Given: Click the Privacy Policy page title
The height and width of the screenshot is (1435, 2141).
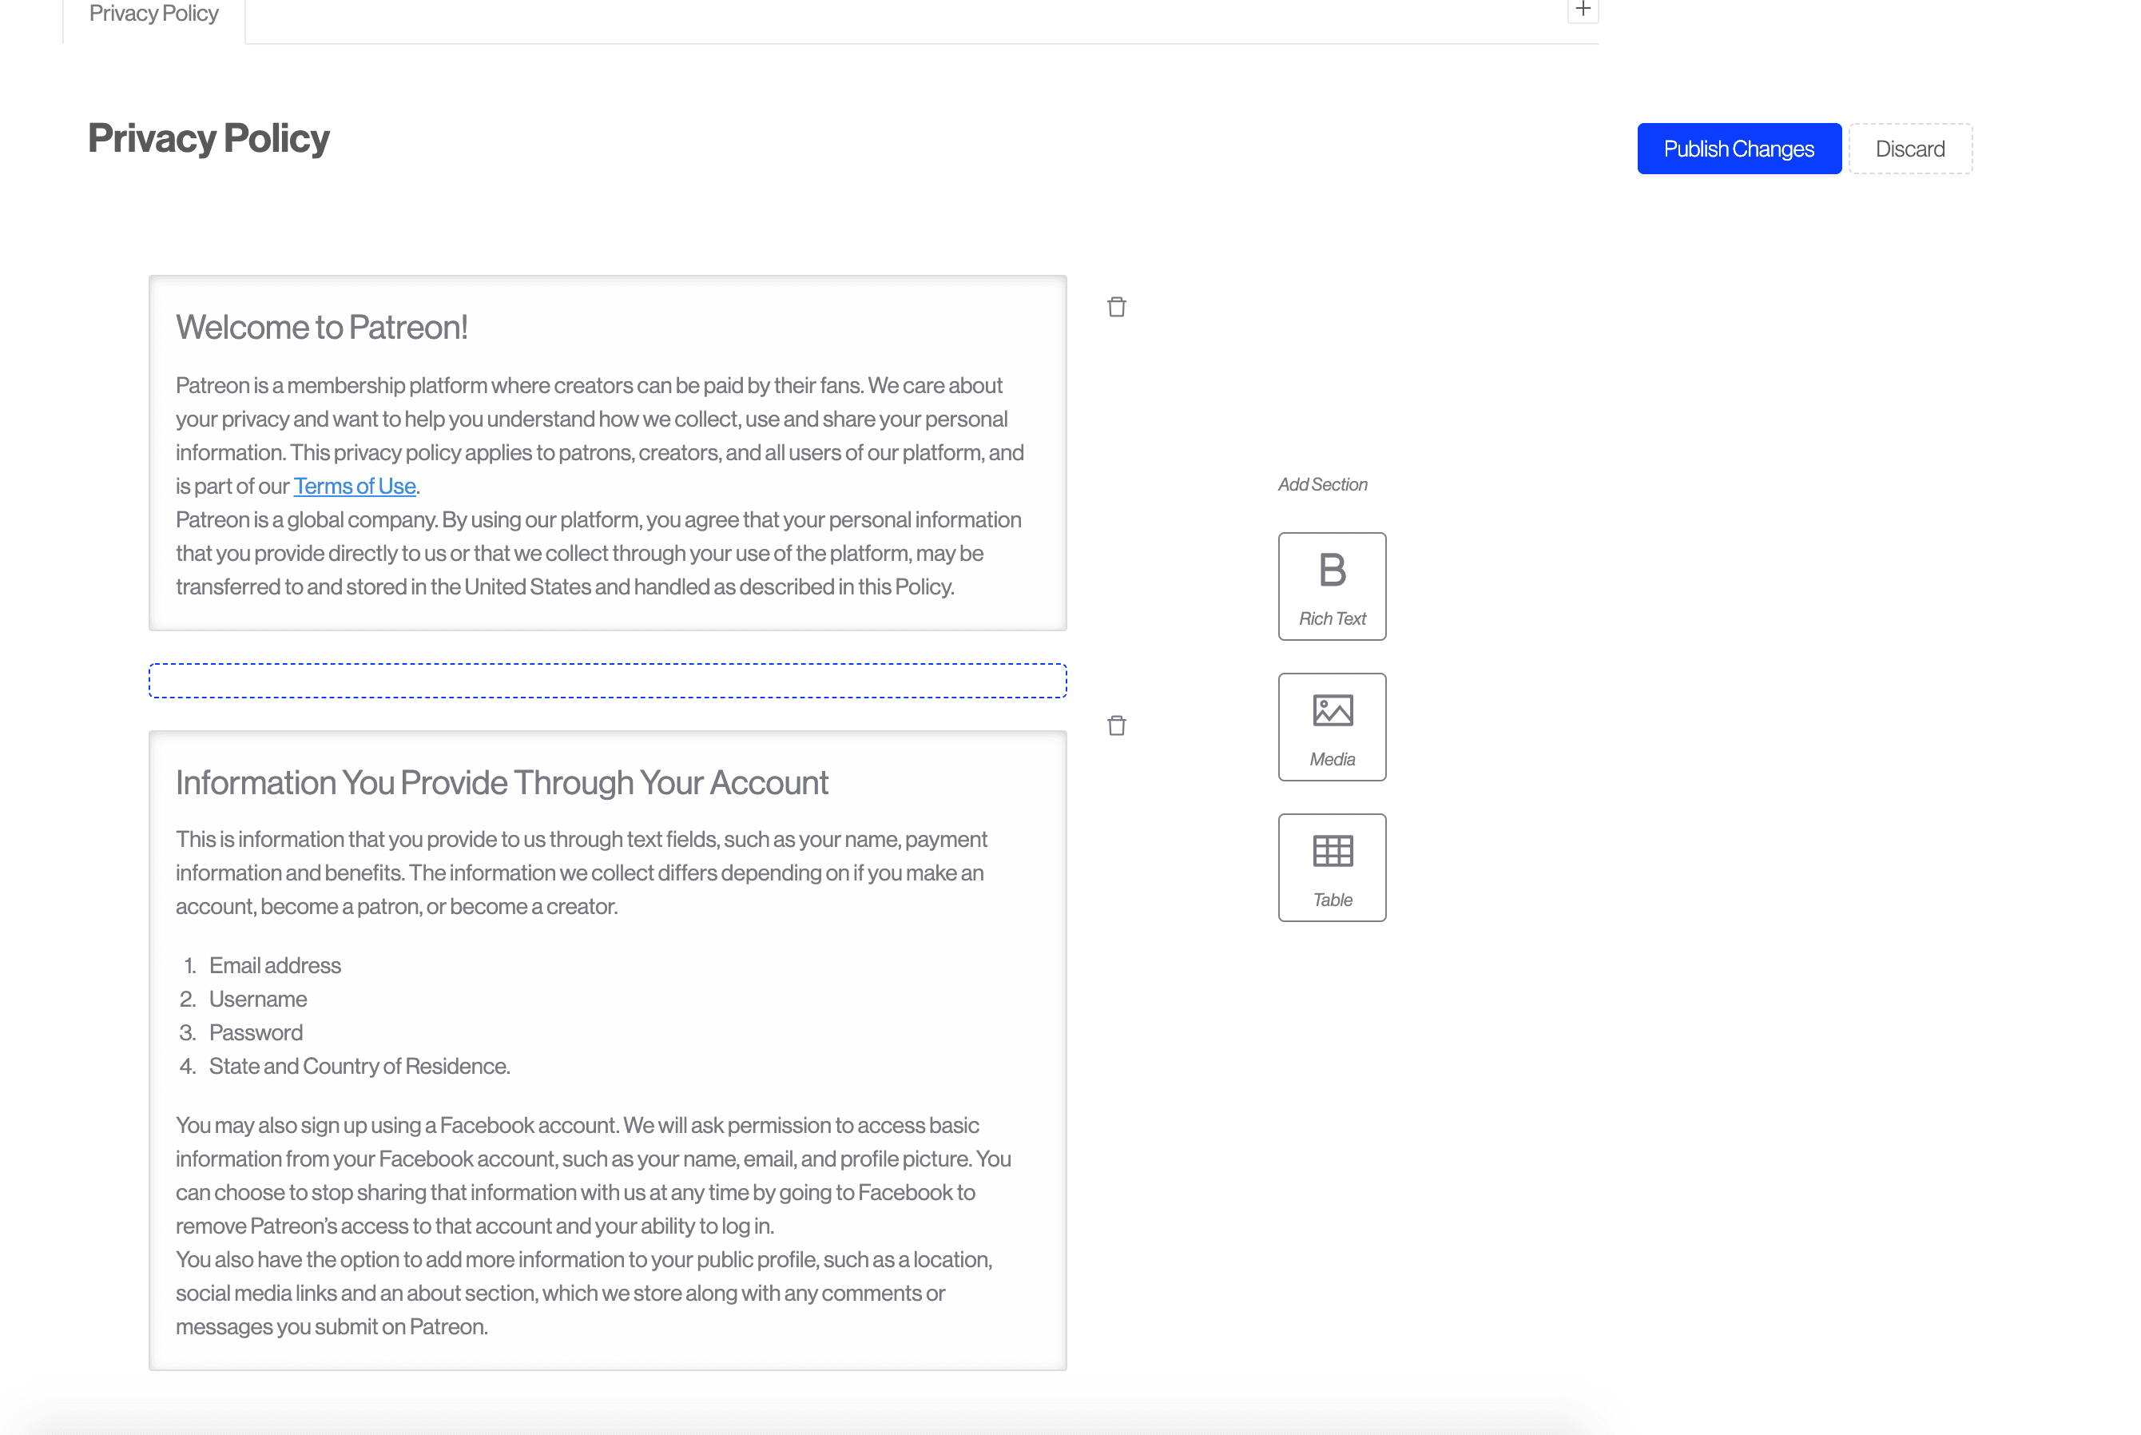Looking at the screenshot, I should pos(209,138).
